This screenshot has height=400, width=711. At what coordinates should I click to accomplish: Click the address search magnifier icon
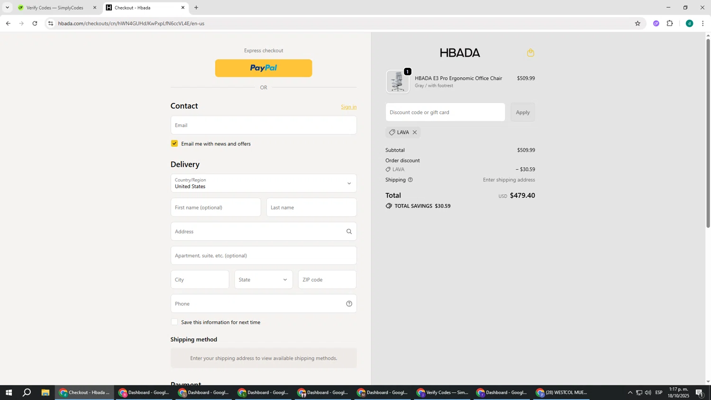(349, 232)
